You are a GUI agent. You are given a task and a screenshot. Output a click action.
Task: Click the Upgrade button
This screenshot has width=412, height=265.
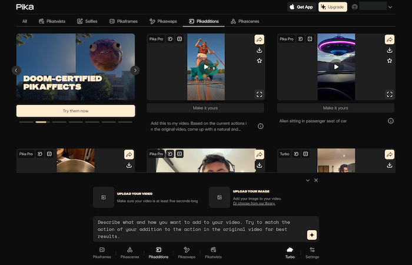point(333,7)
